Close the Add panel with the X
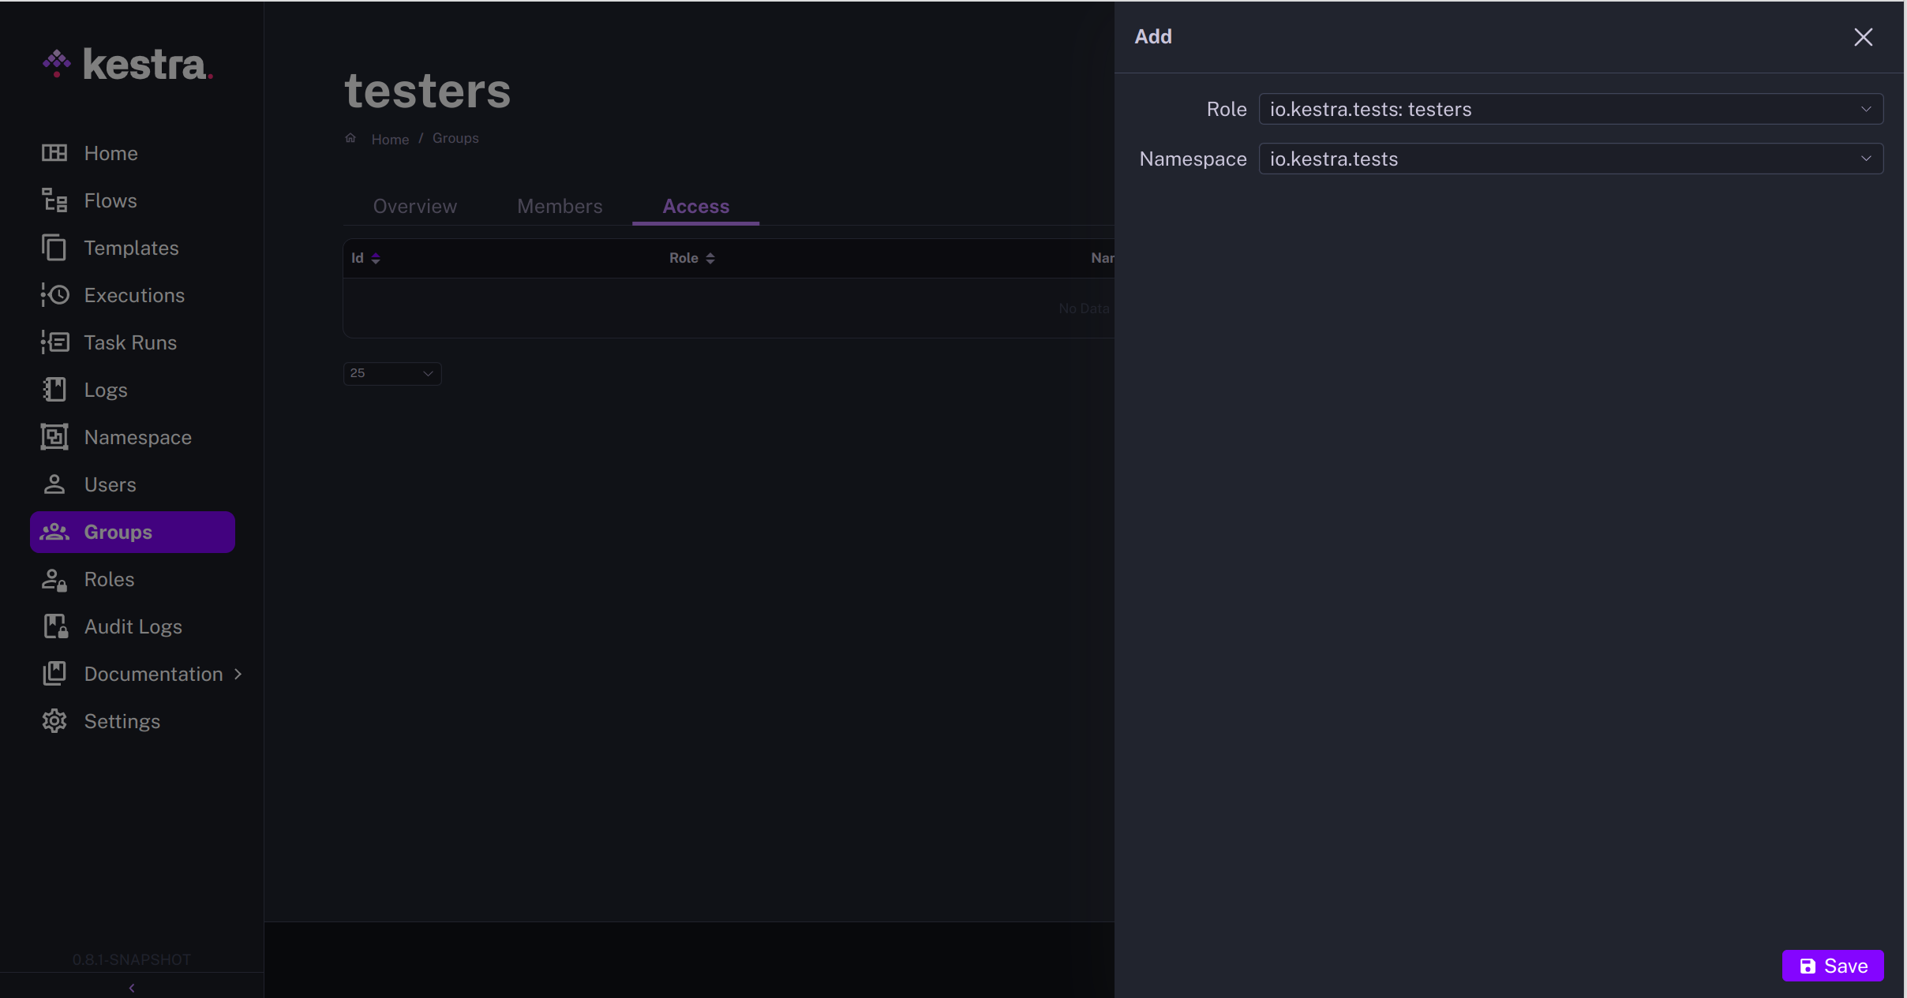 1863,37
